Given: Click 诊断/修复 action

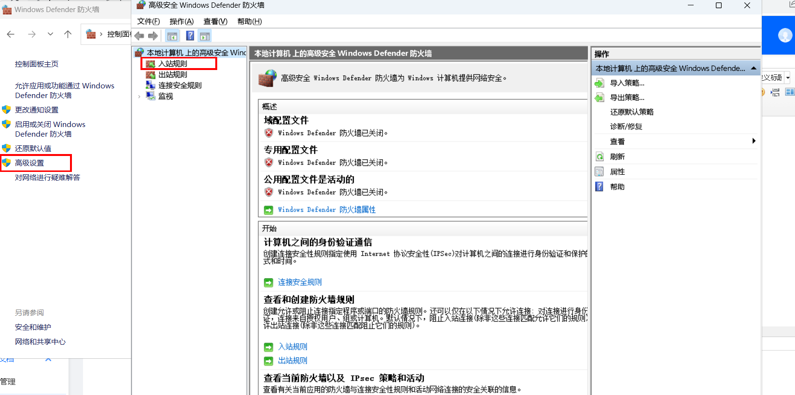Looking at the screenshot, I should [x=626, y=127].
